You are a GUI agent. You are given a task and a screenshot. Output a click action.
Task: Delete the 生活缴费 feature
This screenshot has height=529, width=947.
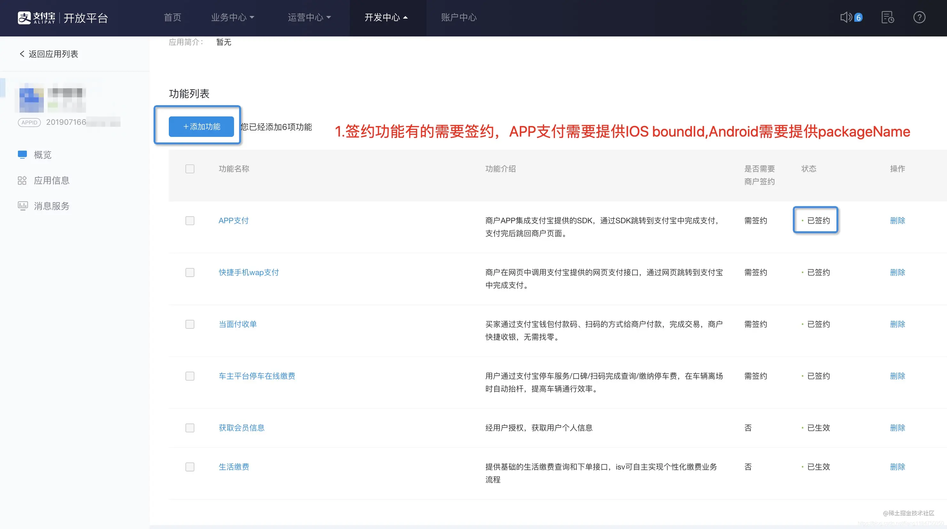pyautogui.click(x=897, y=467)
